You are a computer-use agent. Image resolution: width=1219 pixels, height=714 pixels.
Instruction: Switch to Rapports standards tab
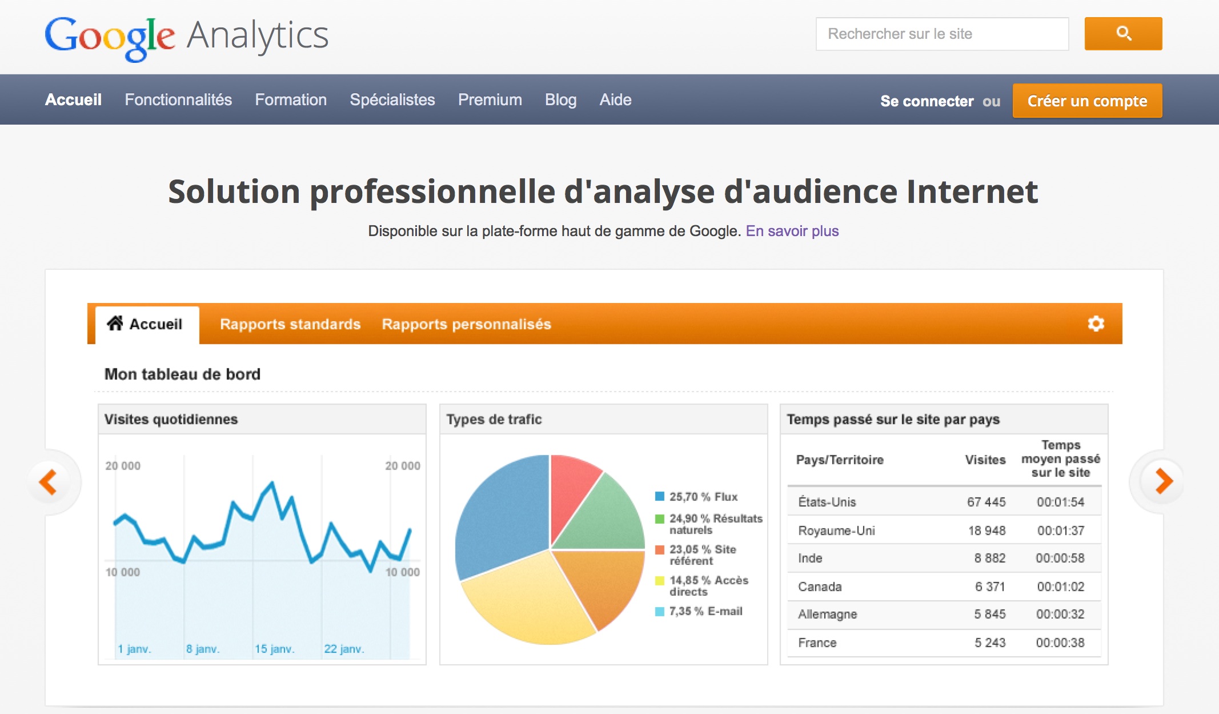coord(290,324)
